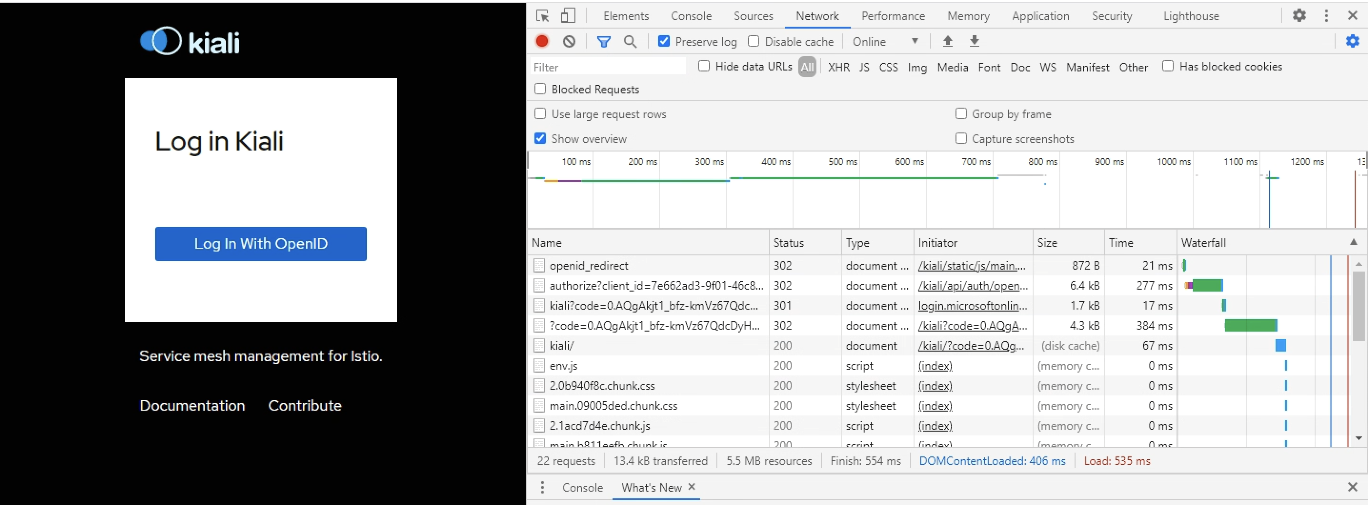Toggle the device toolbar

(x=568, y=16)
